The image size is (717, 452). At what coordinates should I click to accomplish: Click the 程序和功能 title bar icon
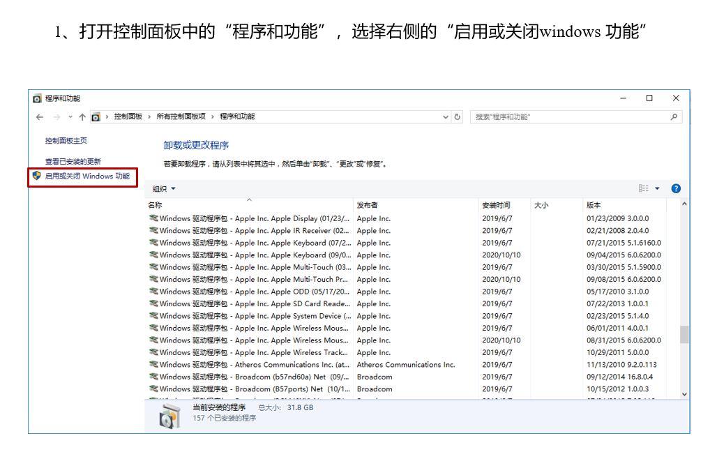click(38, 98)
